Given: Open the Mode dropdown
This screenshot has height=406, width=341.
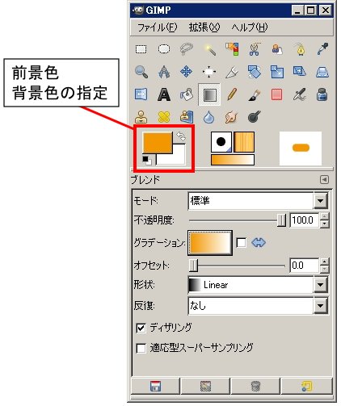Looking at the screenshot, I should [x=258, y=200].
